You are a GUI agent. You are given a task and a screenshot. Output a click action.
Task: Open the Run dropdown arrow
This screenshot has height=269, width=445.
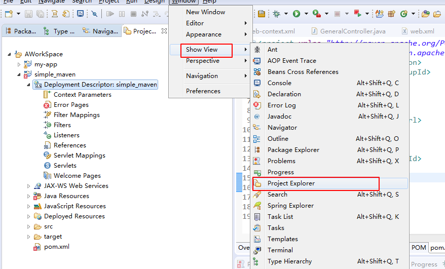[x=306, y=14]
